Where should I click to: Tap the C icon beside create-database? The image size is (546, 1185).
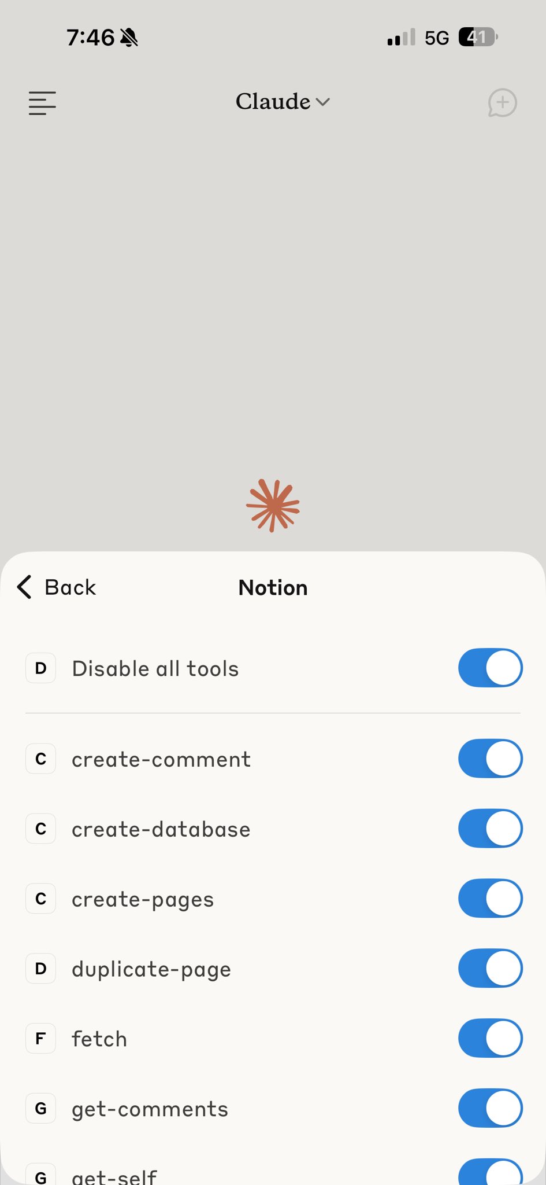tap(40, 829)
